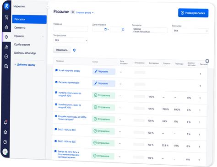Select Москва in the Сегменты list
This screenshot has height=167, width=217.
click(x=137, y=29)
